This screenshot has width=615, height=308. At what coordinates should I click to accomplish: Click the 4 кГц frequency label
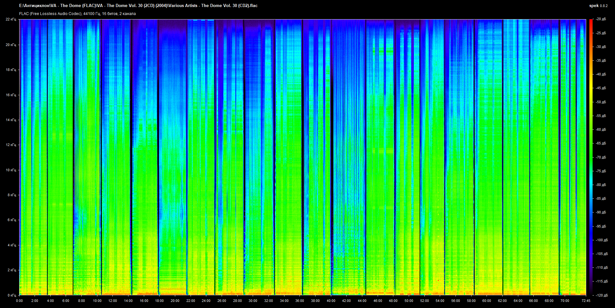(x=12, y=245)
